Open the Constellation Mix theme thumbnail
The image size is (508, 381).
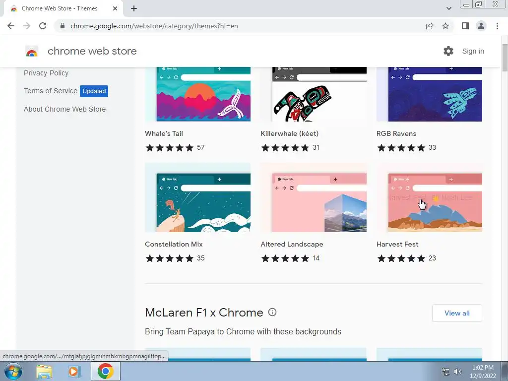pyautogui.click(x=197, y=197)
